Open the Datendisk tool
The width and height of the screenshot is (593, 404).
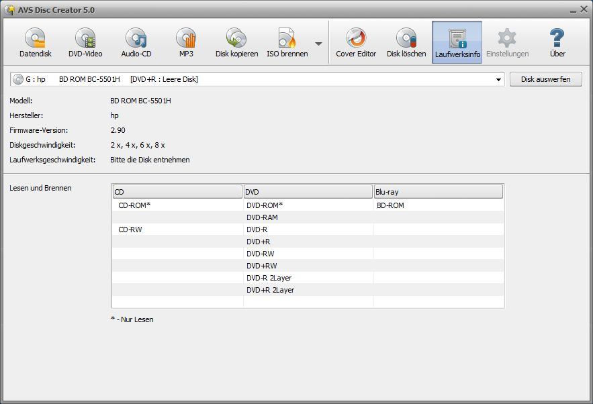pyautogui.click(x=35, y=42)
